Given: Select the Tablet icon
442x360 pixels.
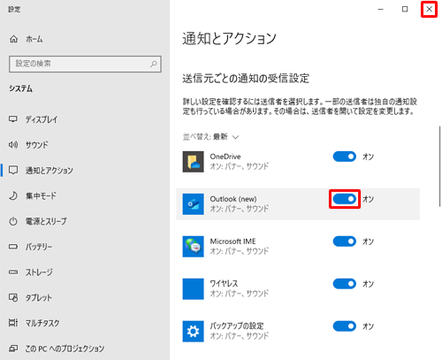Looking at the screenshot, I should (x=13, y=297).
